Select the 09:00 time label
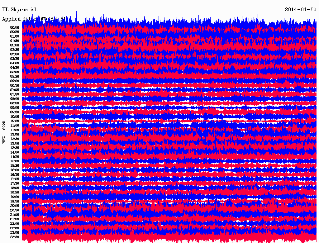Image resolution: width=319 pixels, height=243 pixels. [x=15, y=108]
